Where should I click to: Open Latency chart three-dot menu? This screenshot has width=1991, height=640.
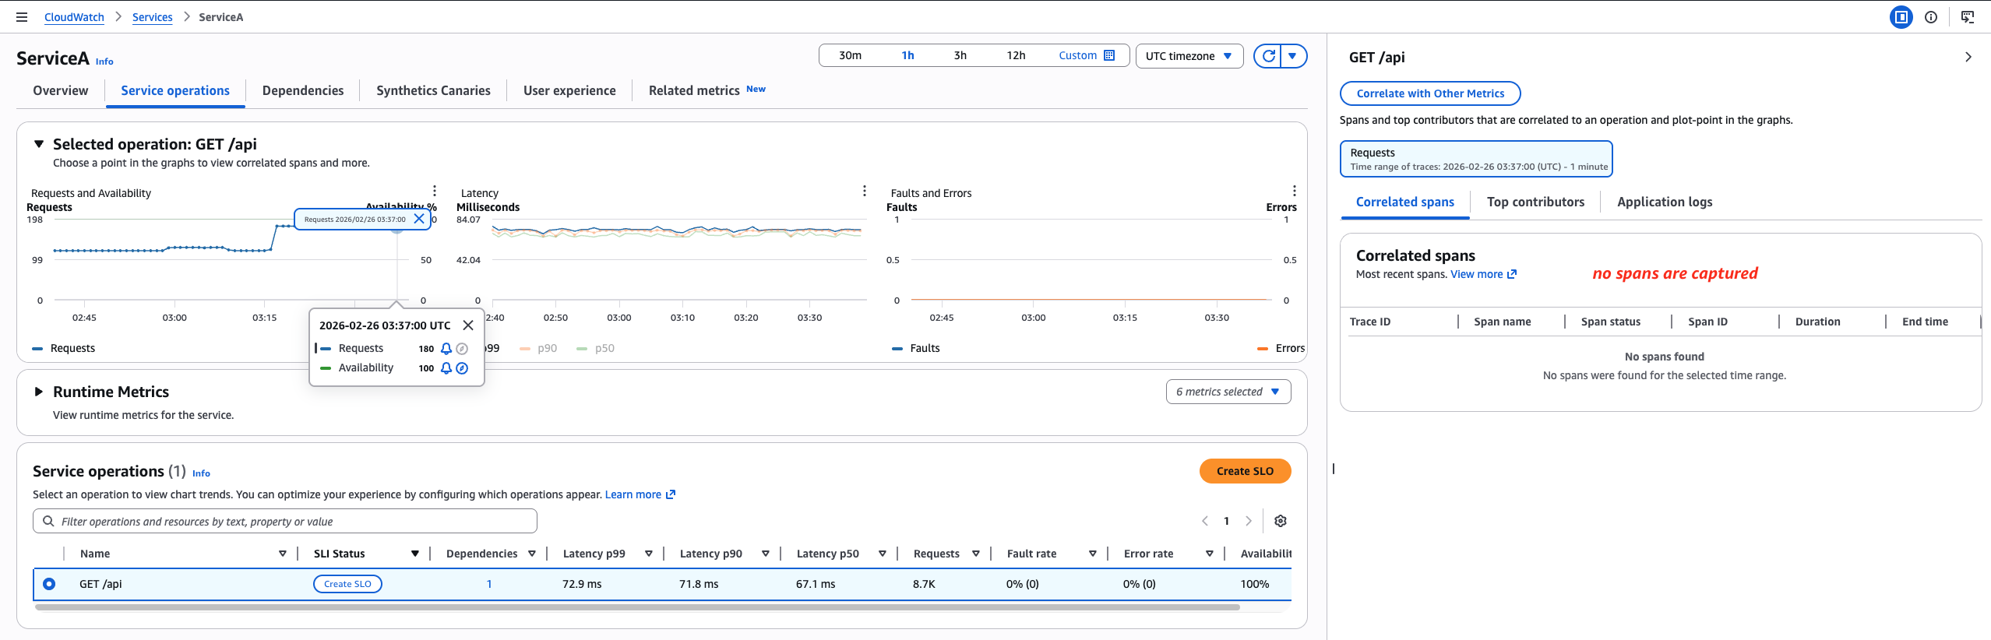(x=864, y=191)
